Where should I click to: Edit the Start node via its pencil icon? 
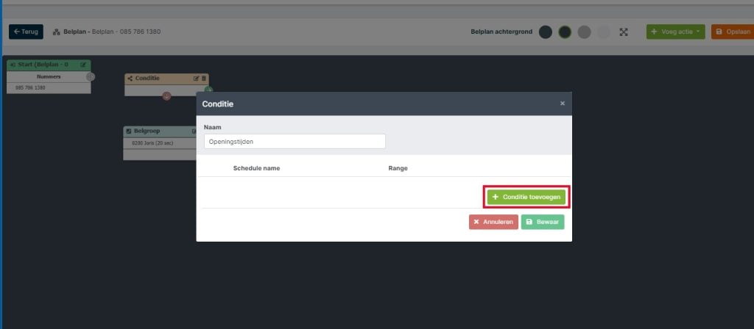(x=83, y=65)
